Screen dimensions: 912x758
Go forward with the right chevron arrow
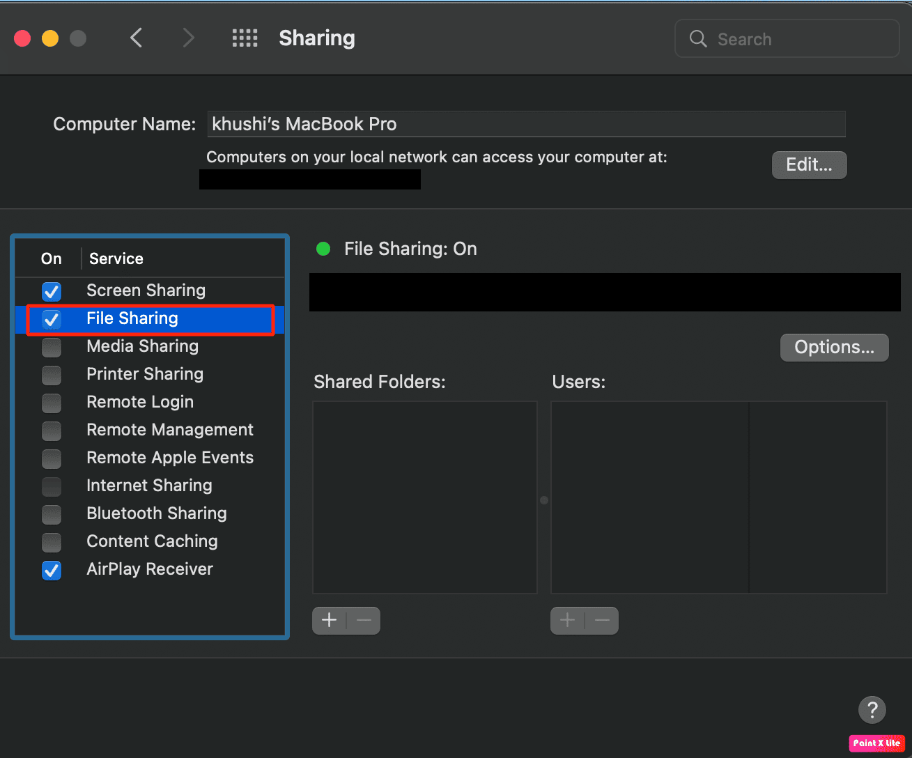[188, 38]
